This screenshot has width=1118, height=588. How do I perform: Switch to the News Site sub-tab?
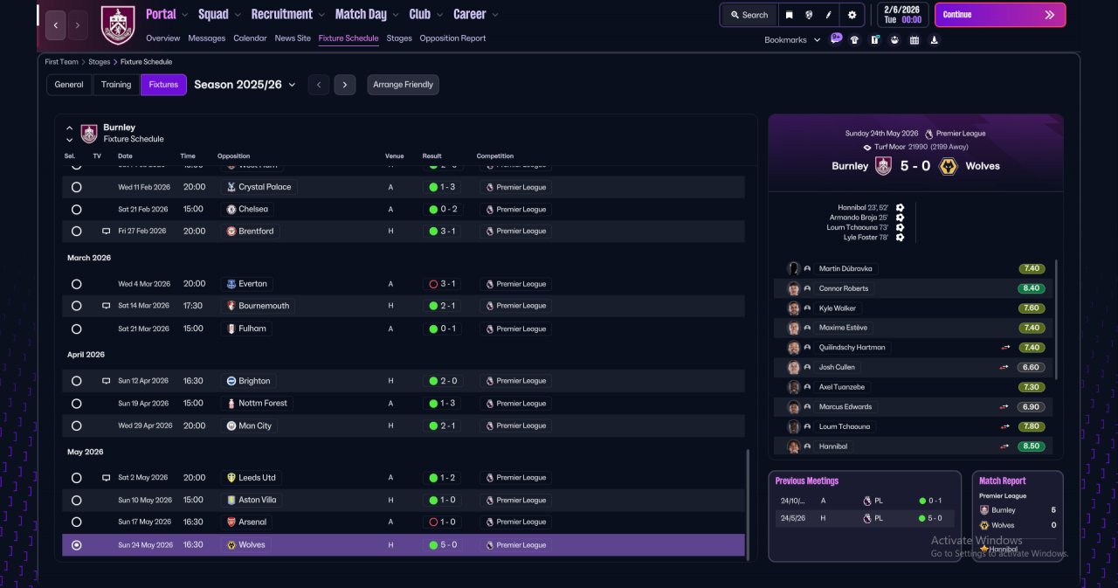293,38
